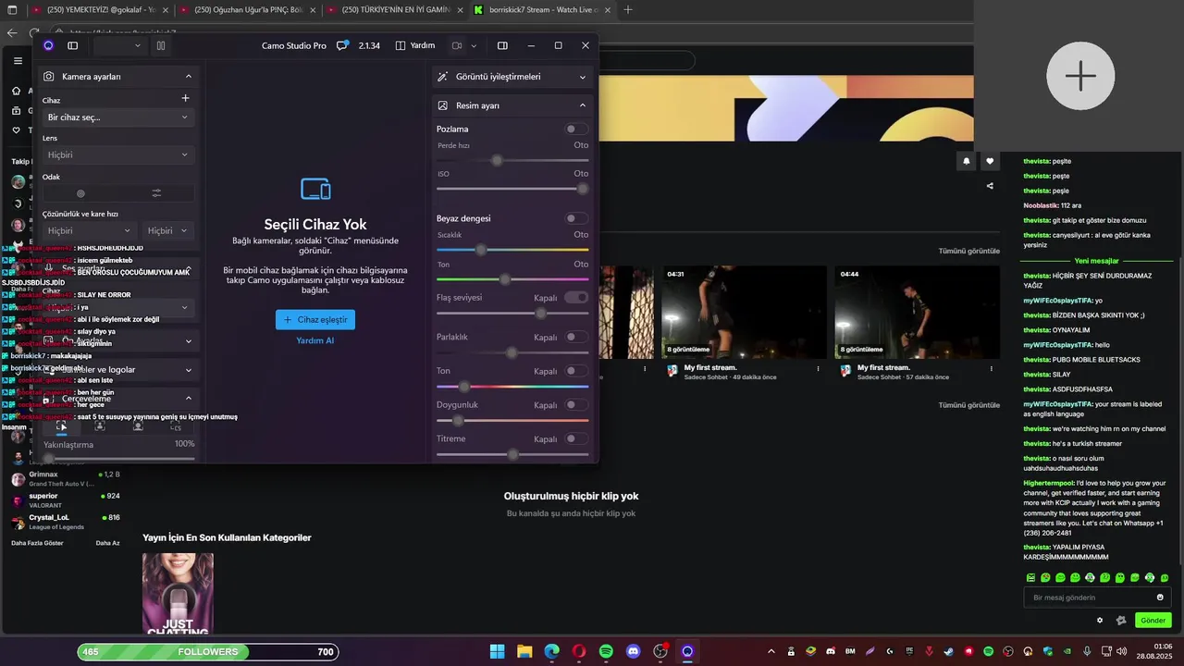Viewport: 1184px width, 666px height.
Task: Toggle the left sidebar panel icon in Camo
Action: [x=73, y=45]
